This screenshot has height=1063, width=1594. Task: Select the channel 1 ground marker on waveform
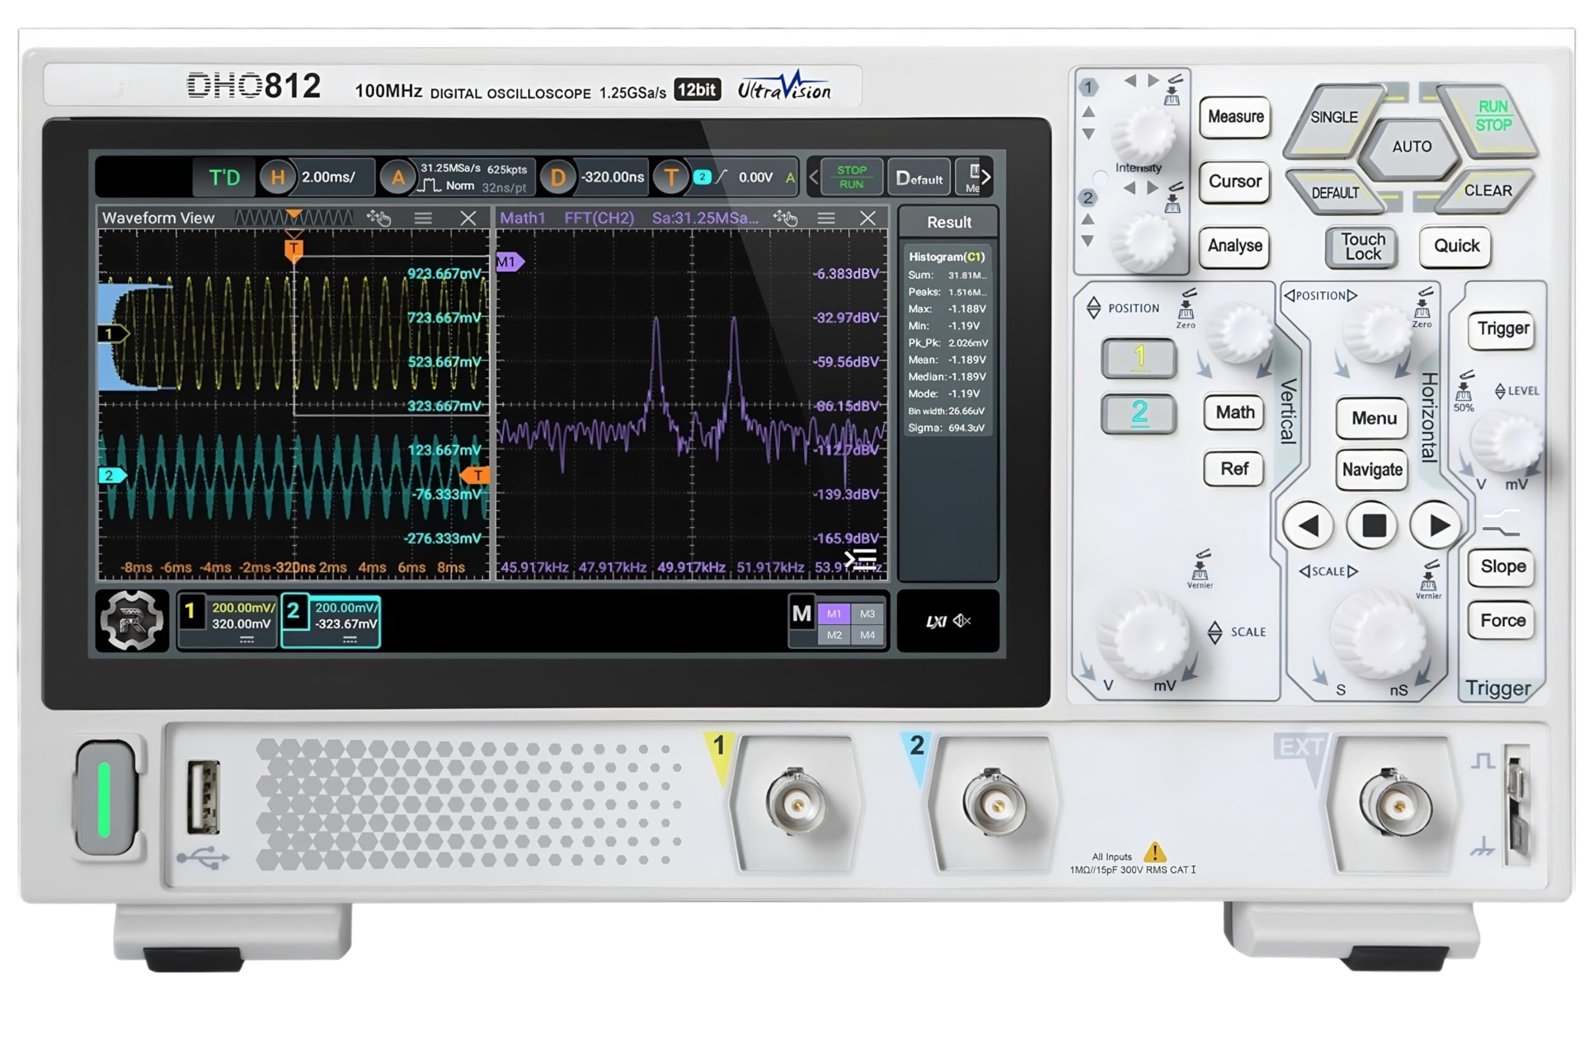113,334
